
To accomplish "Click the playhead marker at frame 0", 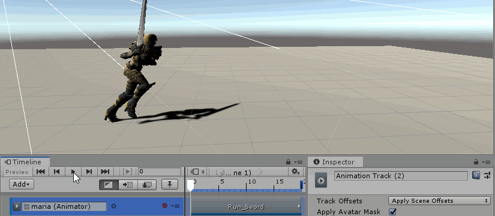I will (190, 185).
